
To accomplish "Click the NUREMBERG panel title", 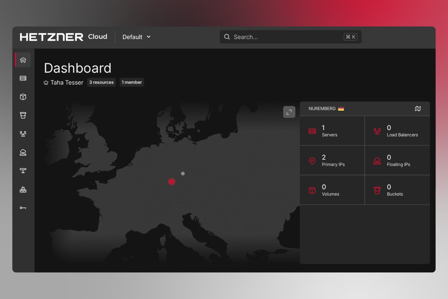I will point(322,109).
